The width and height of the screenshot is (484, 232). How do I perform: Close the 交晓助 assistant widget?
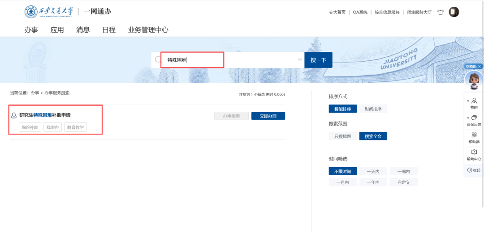[x=480, y=67]
